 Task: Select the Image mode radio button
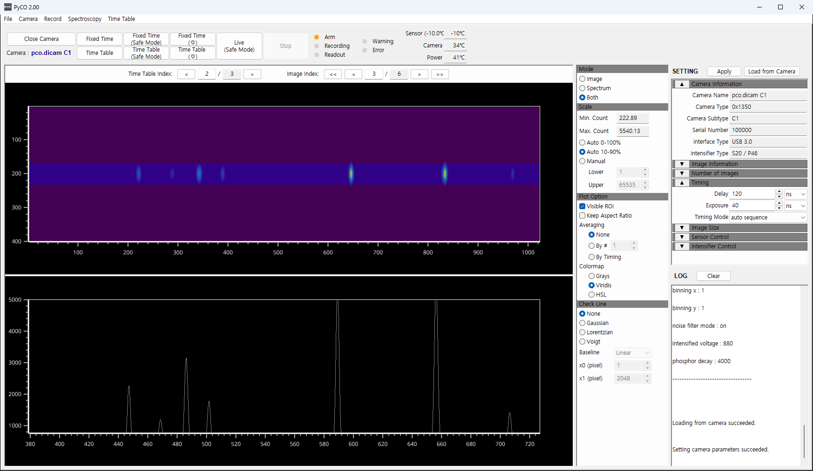(x=582, y=79)
